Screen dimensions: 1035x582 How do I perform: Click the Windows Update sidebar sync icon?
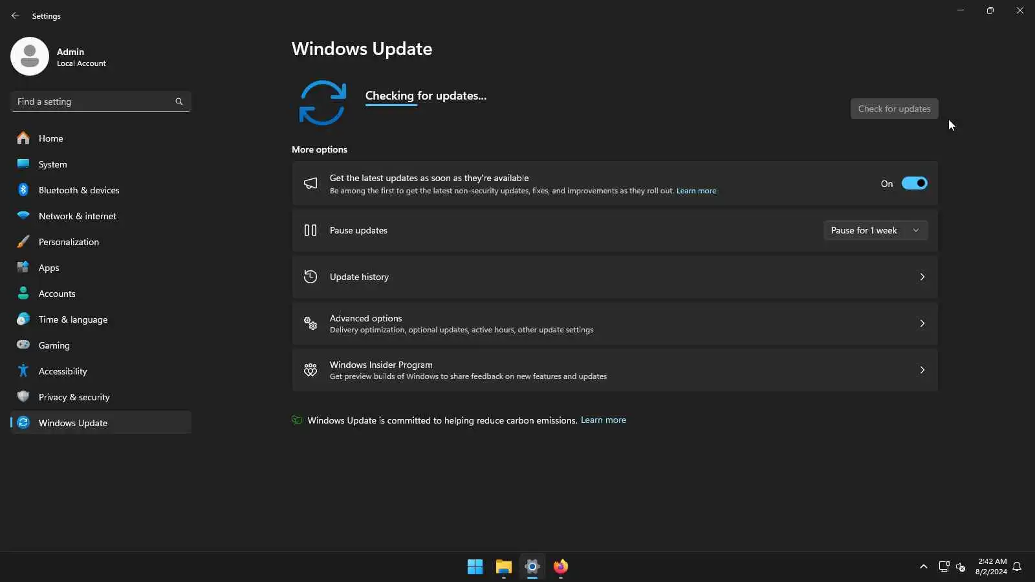pyautogui.click(x=23, y=422)
